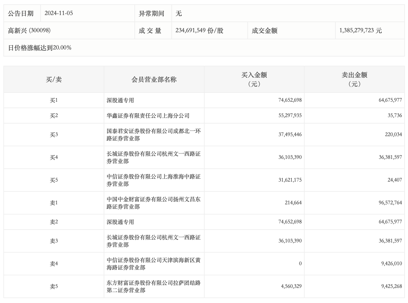
Task: Click the 卖出金额 column header
Action: [354, 79]
